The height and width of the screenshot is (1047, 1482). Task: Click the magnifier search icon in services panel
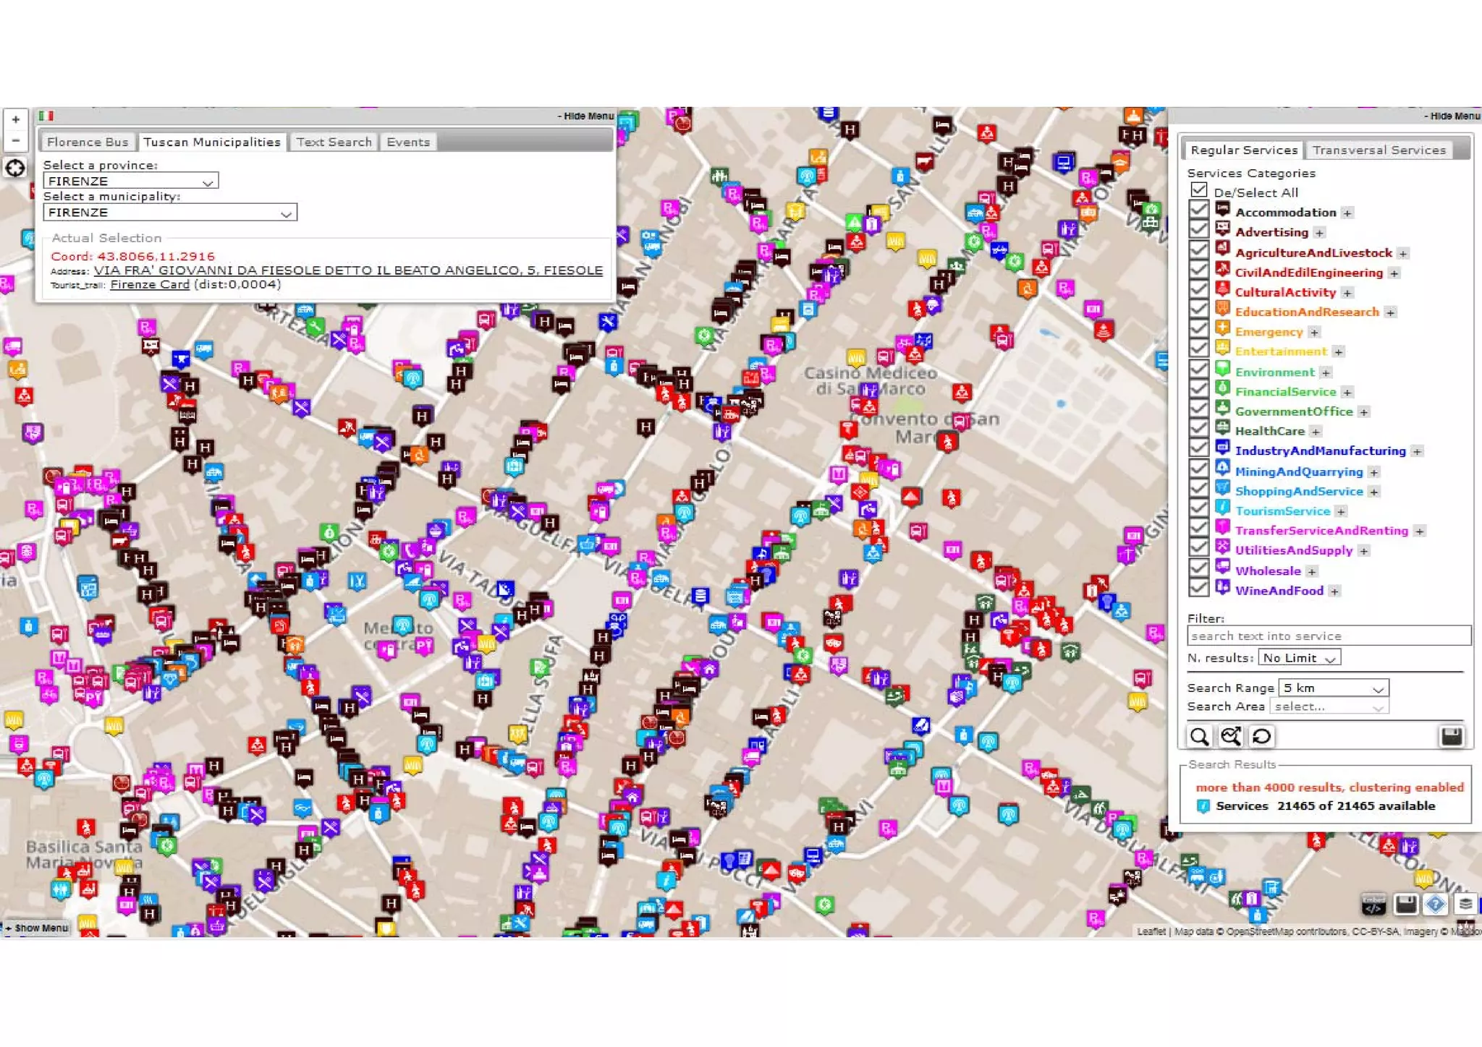pyautogui.click(x=1199, y=736)
